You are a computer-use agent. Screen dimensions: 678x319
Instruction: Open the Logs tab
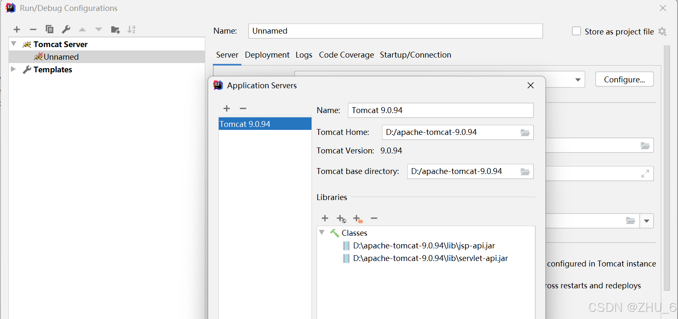click(x=304, y=55)
